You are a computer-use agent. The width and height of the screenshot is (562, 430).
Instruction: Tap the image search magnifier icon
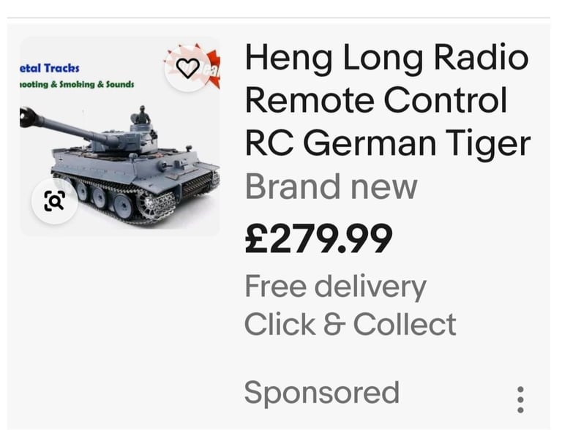point(54,201)
